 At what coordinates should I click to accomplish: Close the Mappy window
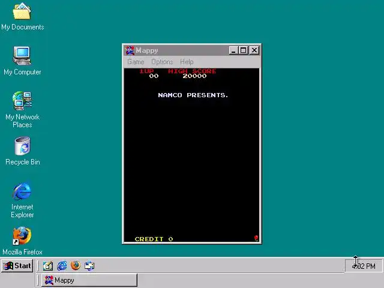pos(254,50)
